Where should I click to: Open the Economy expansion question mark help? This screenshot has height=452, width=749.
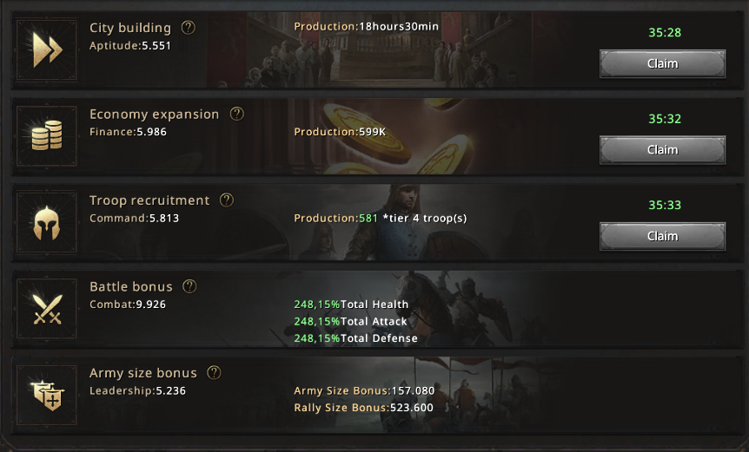237,114
